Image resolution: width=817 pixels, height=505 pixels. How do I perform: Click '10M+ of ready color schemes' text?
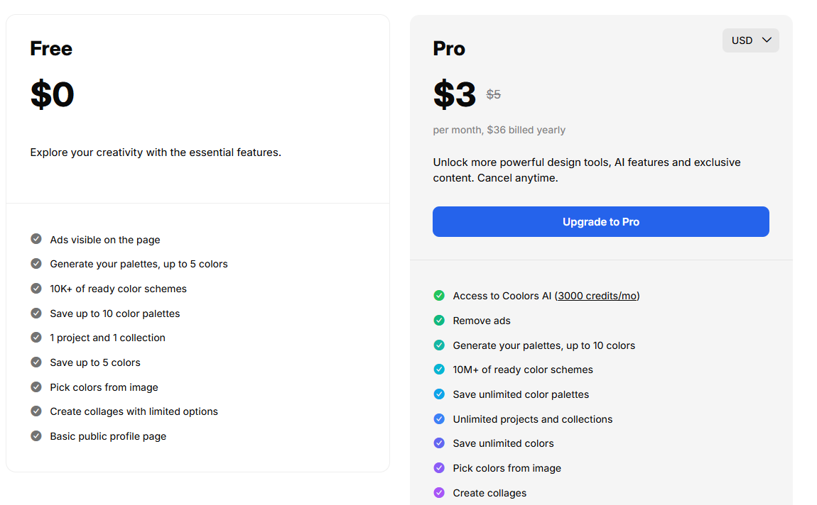(523, 370)
